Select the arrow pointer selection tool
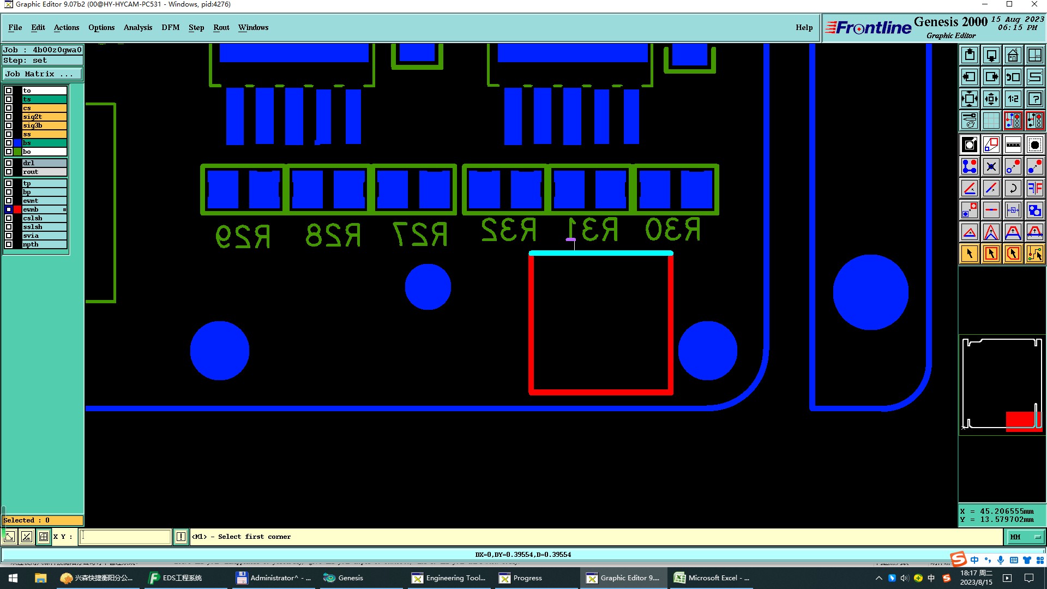 [970, 254]
